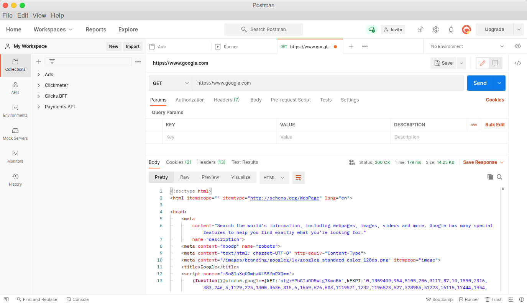Image resolution: width=527 pixels, height=304 pixels.
Task: Toggle line wrap in response body
Action: [299, 177]
